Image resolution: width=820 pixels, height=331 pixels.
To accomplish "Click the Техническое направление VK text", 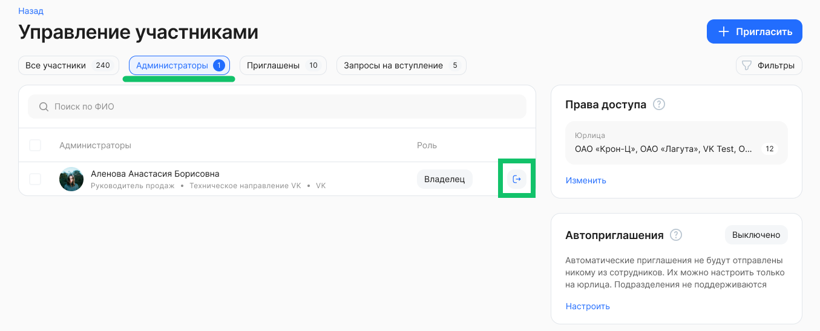I will point(245,186).
